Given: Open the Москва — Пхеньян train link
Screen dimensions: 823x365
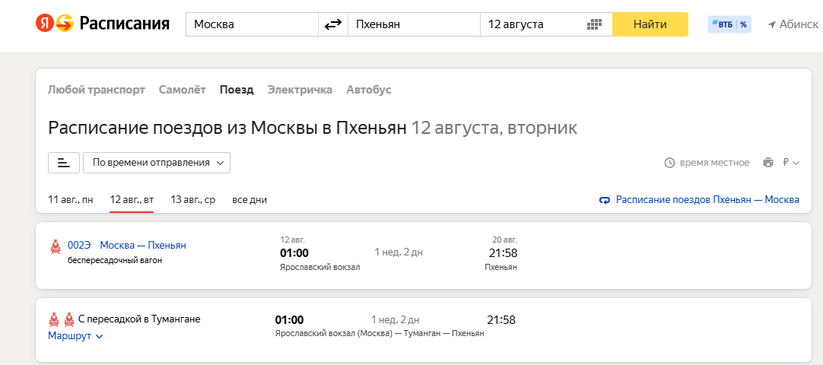Looking at the screenshot, I should (x=143, y=246).
